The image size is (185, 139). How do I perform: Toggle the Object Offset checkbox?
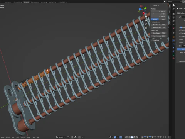coord(181,33)
